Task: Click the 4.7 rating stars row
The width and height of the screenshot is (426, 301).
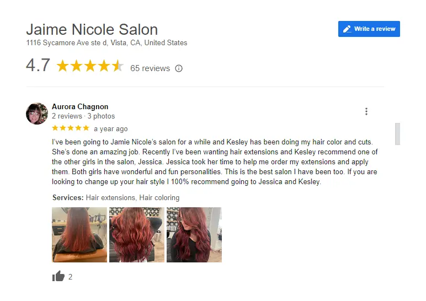Action: point(90,66)
